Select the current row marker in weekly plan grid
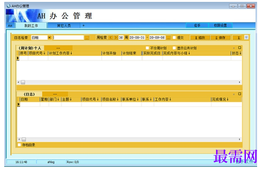Viewport: 266px width, 171px height. point(18,58)
